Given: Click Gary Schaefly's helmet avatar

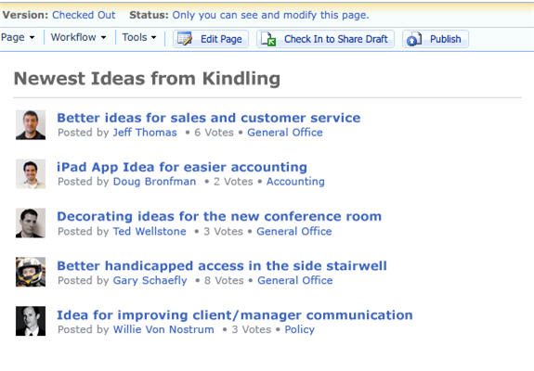Looking at the screenshot, I should pos(31,272).
